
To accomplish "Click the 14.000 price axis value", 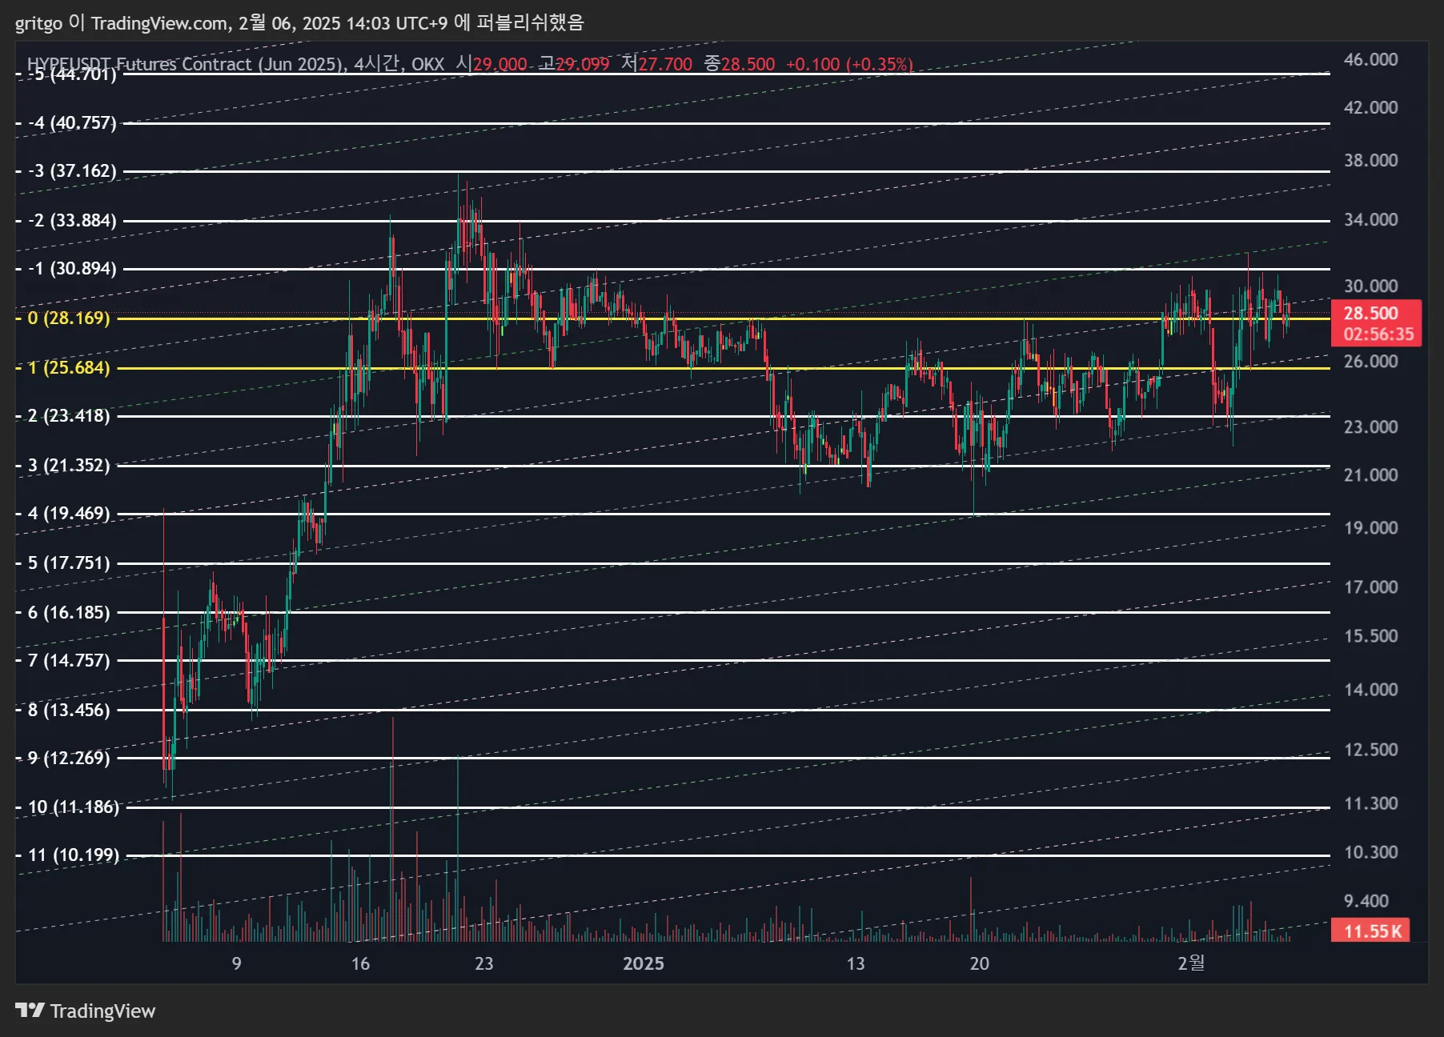I will coord(1370,689).
